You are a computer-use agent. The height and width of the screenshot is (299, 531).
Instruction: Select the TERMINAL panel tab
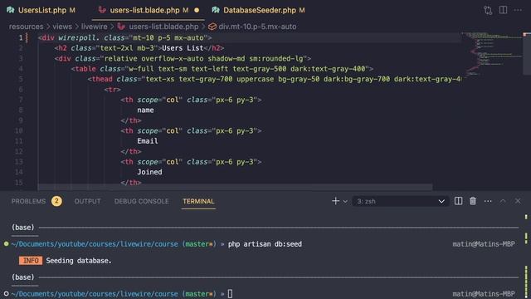[198, 201]
